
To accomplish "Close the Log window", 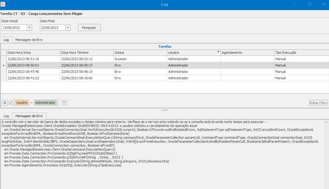I will [x=324, y=5].
